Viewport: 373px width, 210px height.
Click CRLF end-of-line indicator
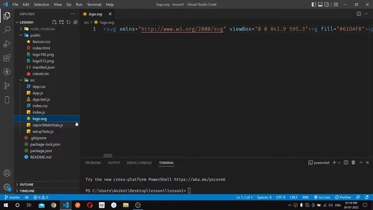tap(294, 197)
